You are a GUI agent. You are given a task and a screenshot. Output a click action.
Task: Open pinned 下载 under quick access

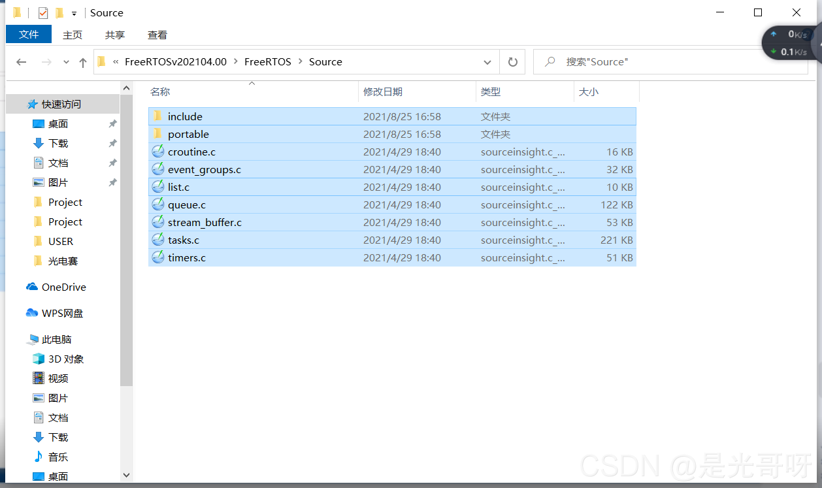[58, 143]
